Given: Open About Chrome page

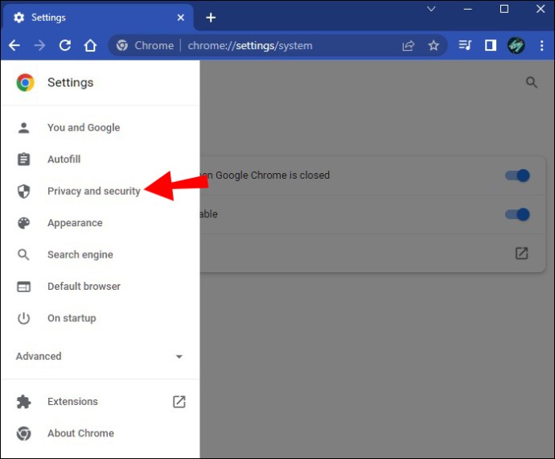Looking at the screenshot, I should pyautogui.click(x=80, y=433).
